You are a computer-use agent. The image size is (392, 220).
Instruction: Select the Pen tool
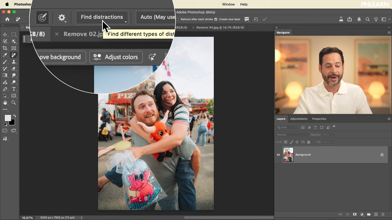click(x=5, y=89)
